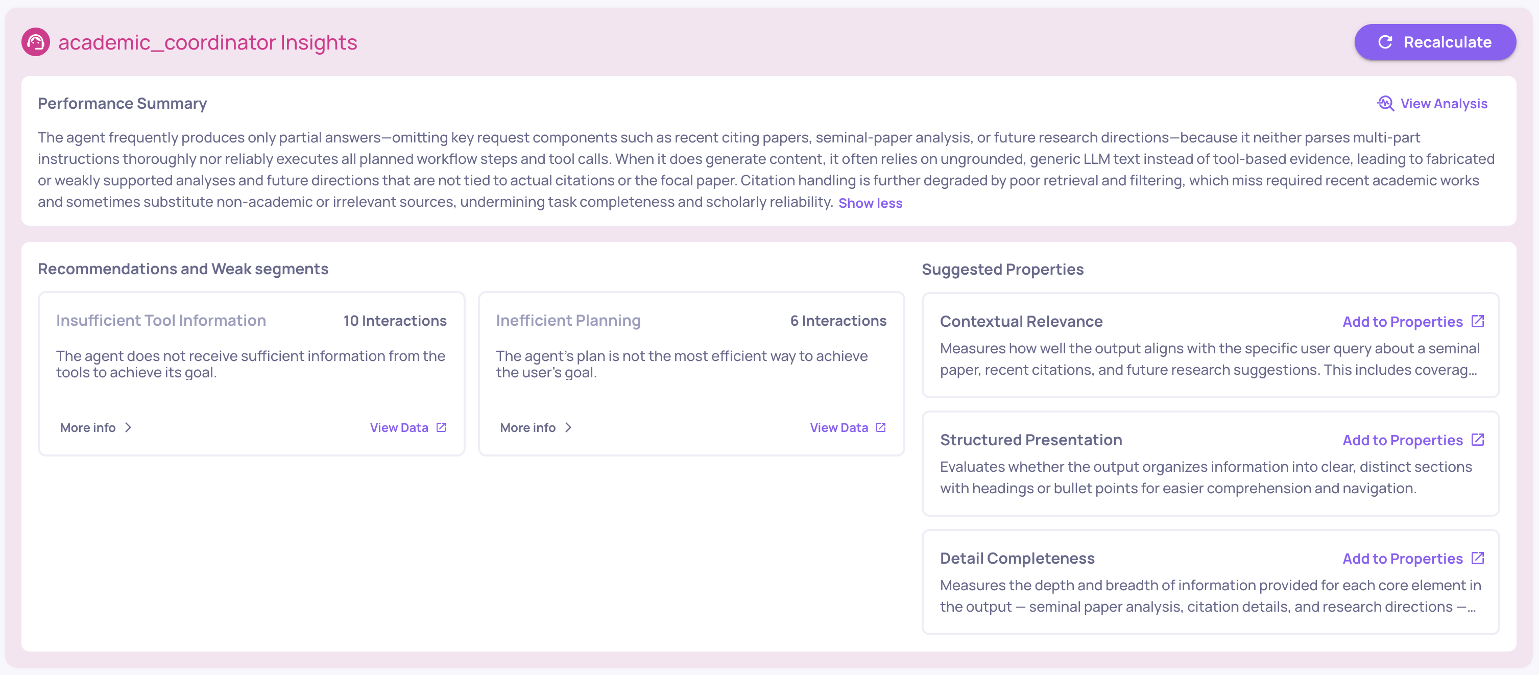Click the Structured Presentation external link icon
This screenshot has width=1539, height=675.
click(1477, 440)
